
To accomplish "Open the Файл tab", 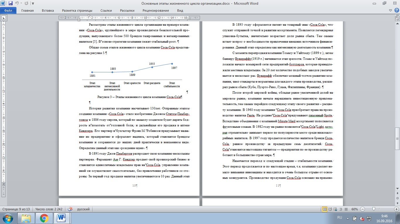I will (x=8, y=10).
